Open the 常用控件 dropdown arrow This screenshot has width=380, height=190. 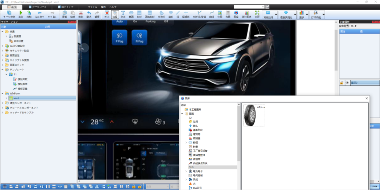(276, 14)
